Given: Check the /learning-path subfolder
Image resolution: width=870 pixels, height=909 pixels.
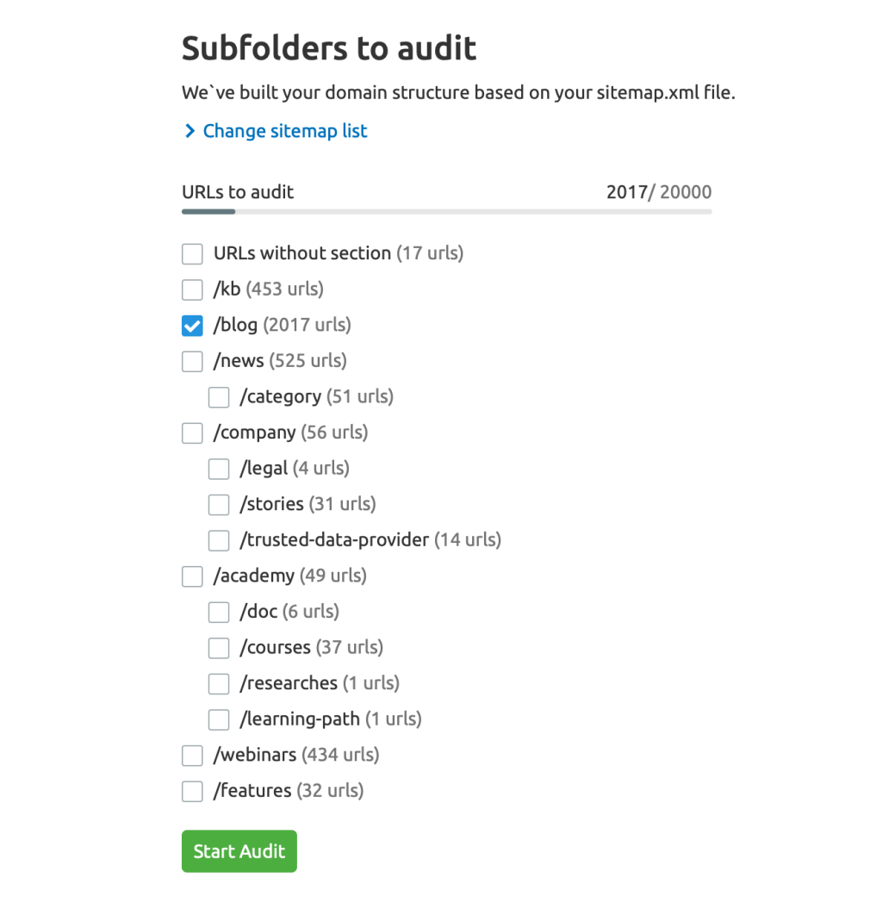Looking at the screenshot, I should click(219, 719).
